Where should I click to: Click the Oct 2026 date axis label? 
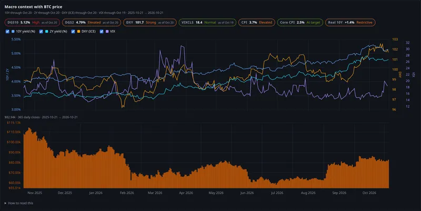tap(369, 193)
